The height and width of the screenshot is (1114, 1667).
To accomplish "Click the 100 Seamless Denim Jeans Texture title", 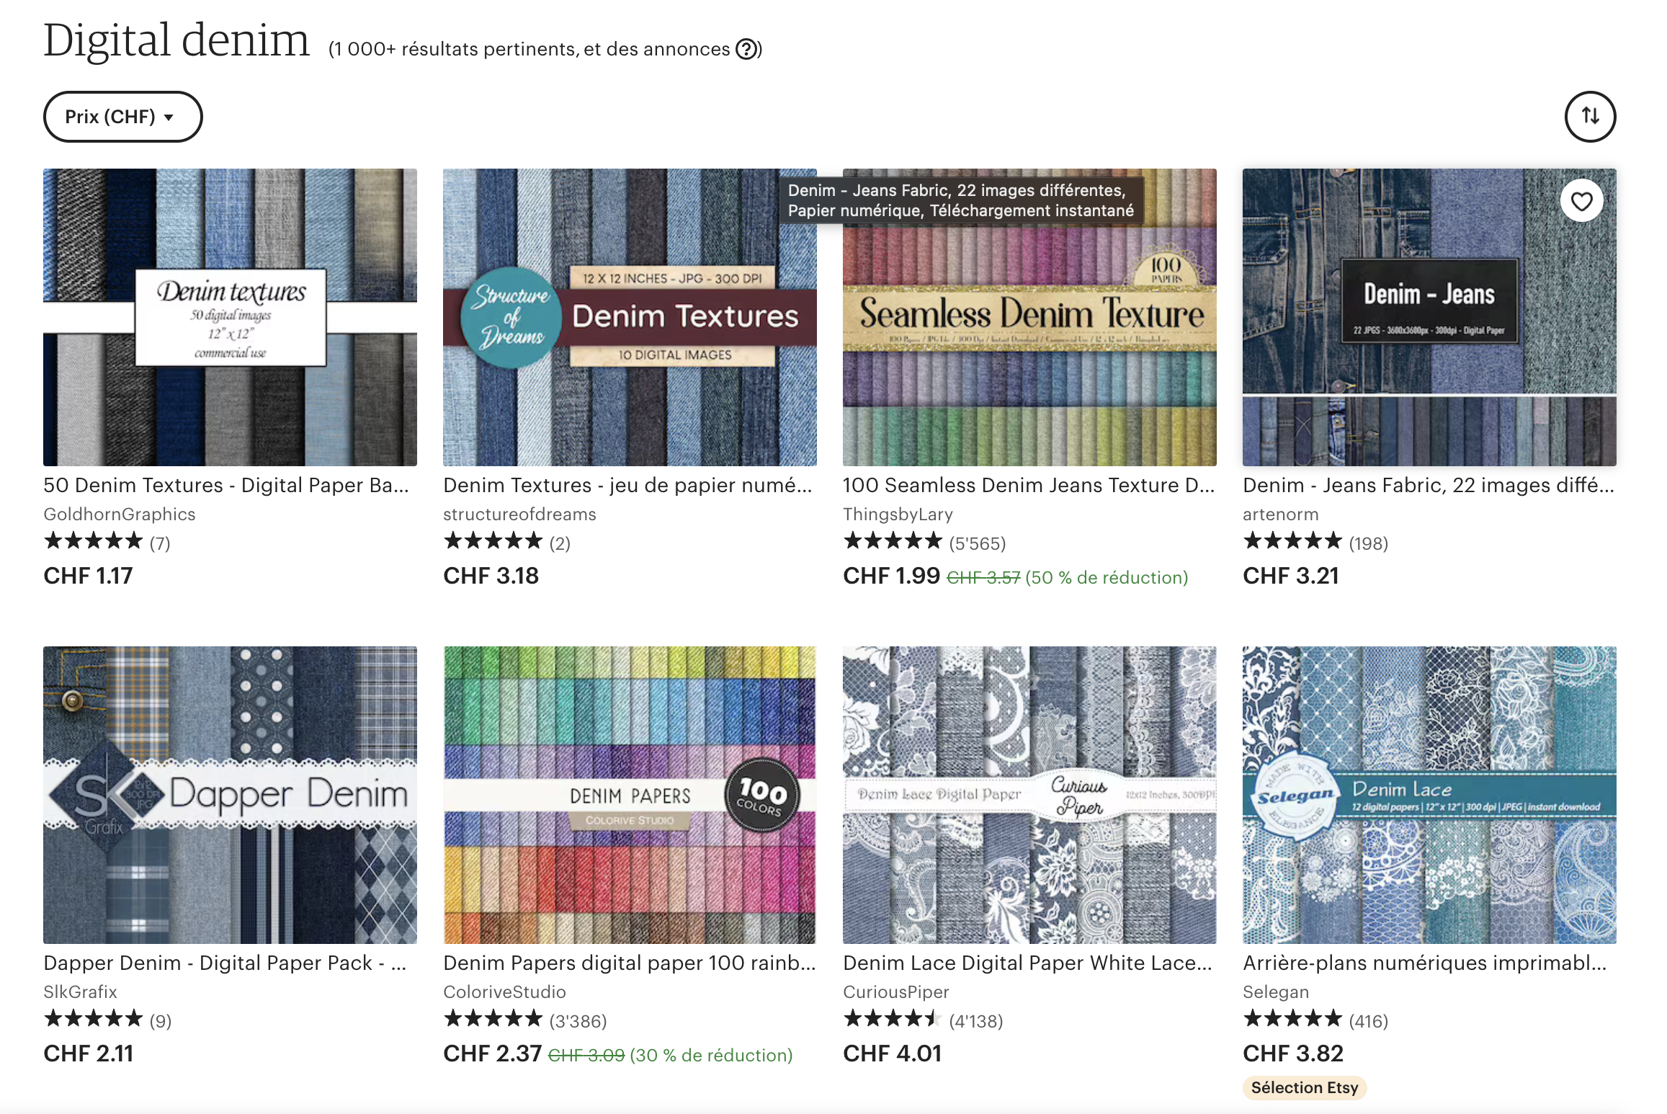I will [1029, 485].
